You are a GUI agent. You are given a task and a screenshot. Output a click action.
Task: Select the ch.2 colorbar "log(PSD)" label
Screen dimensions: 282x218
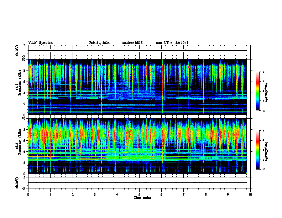point(267,151)
